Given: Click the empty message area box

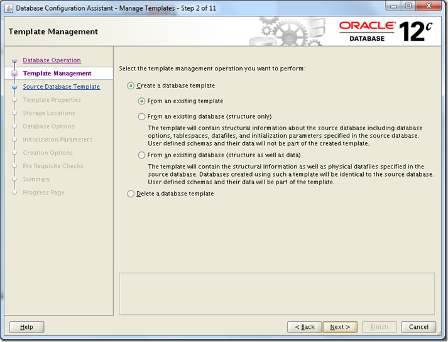Looking at the screenshot, I should pyautogui.click(x=277, y=294).
